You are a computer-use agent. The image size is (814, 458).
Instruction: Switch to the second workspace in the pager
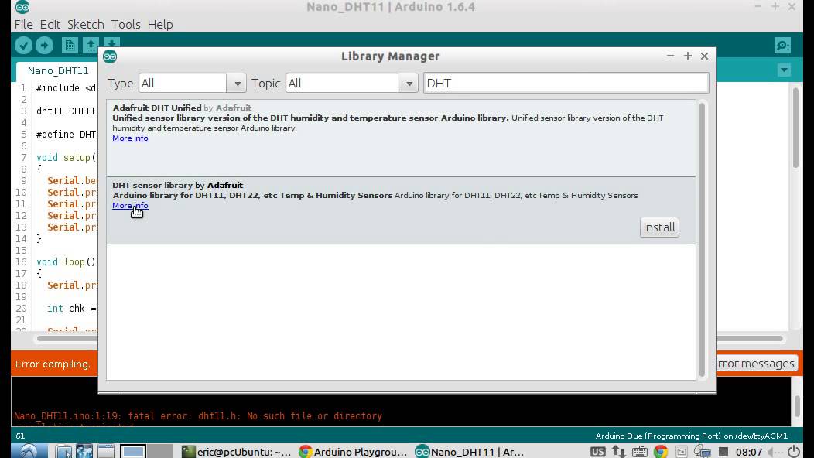point(160,451)
